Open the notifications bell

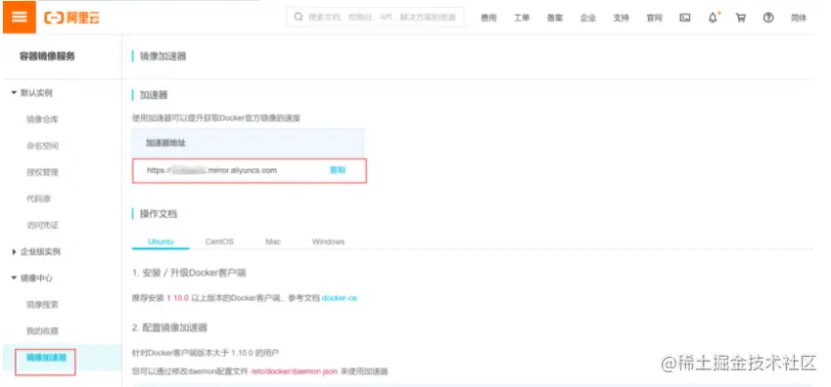(713, 18)
